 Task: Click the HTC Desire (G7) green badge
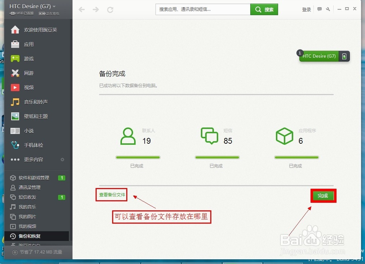click(x=319, y=56)
